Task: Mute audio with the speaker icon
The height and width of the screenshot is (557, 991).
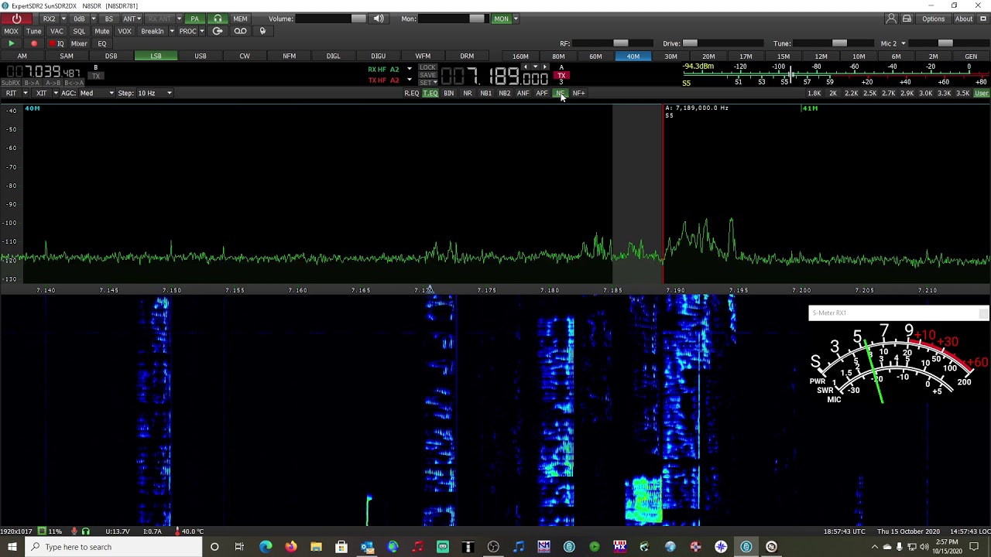Action: [379, 19]
